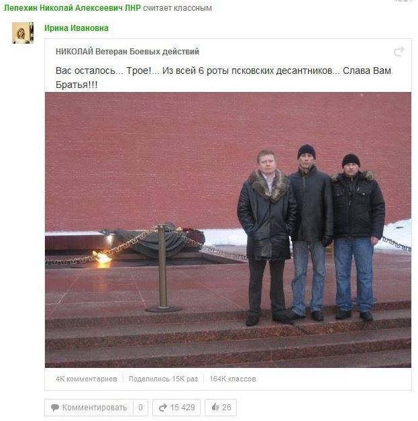This screenshot has height=421, width=418.
Task: Click the eternal flame in the photo
Action: [103, 259]
